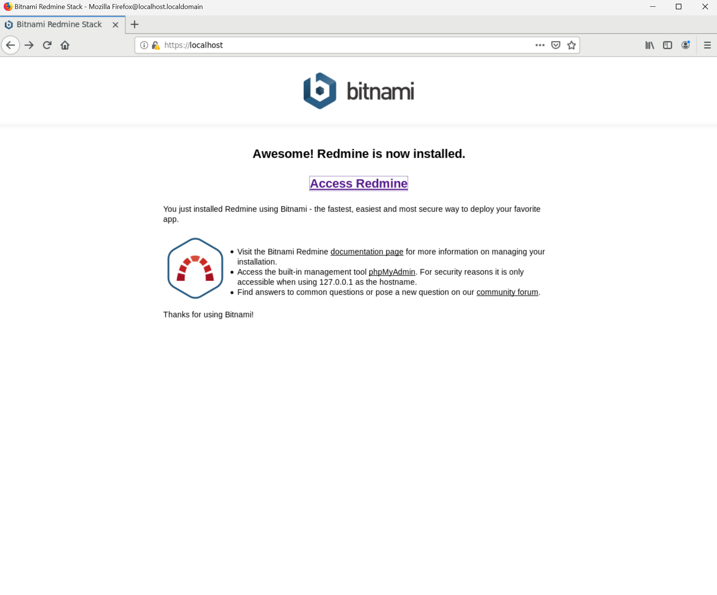This screenshot has width=717, height=595.
Task: Follow the Access Redmine link
Action: (358, 183)
